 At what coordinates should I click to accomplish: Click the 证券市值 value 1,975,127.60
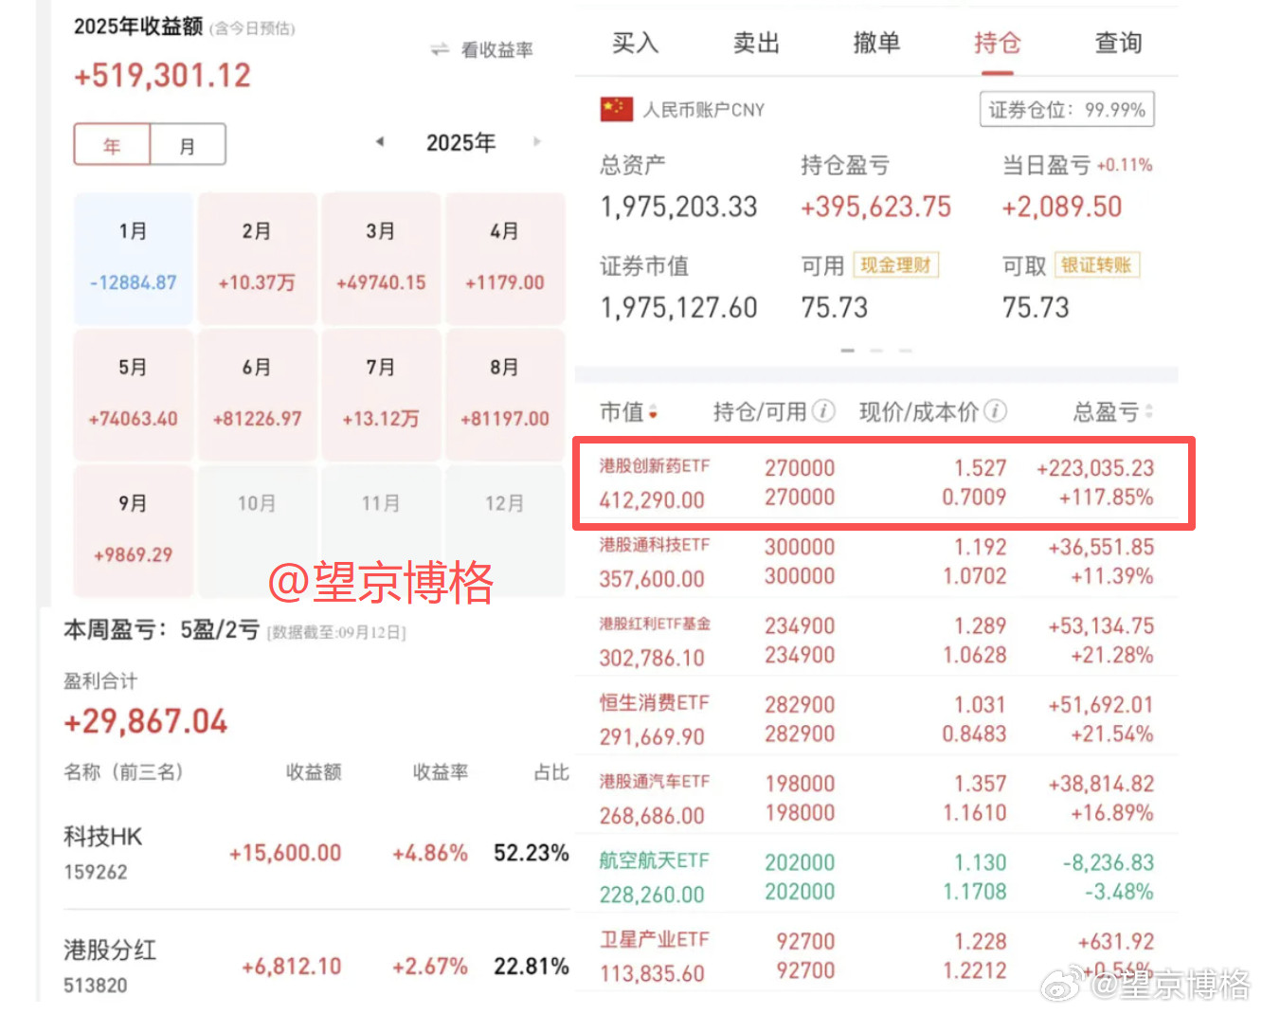[678, 307]
